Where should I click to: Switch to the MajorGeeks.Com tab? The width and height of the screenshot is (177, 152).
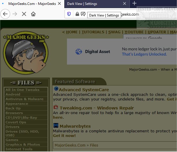pyautogui.click(x=32, y=4)
